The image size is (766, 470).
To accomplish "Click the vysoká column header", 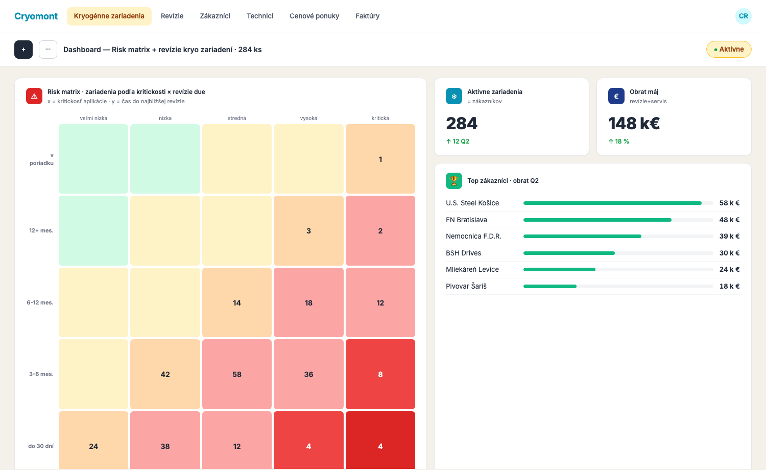I will [x=308, y=118].
